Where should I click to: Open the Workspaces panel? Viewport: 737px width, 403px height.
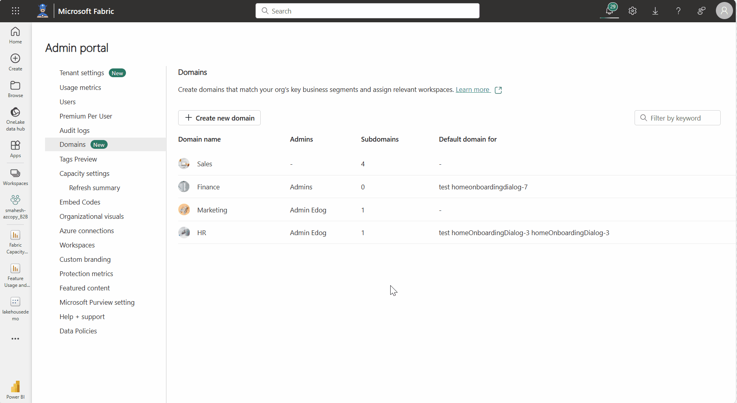click(x=15, y=176)
